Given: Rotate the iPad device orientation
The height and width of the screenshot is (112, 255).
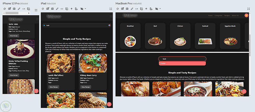Looking at the screenshot, I should click(x=67, y=9).
